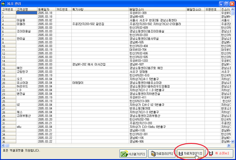Open an Excel file with XLS열기 button

[133, 154]
